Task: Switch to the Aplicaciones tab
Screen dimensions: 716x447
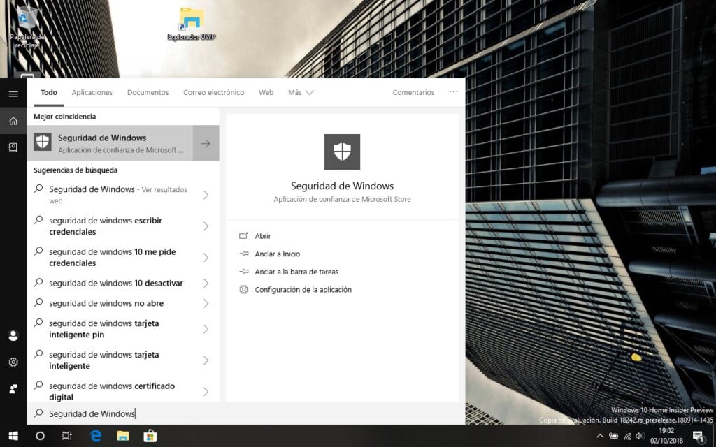Action: point(92,93)
